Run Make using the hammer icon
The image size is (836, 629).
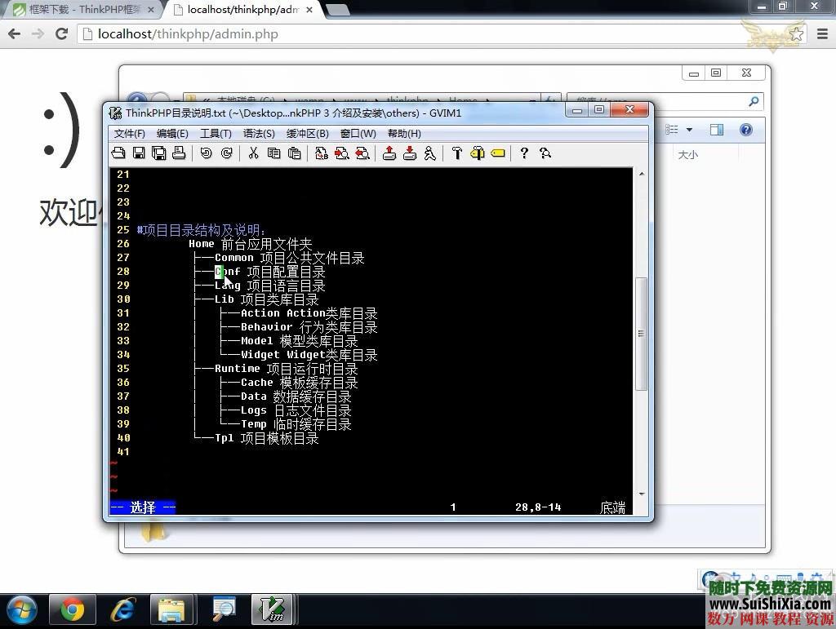point(456,153)
